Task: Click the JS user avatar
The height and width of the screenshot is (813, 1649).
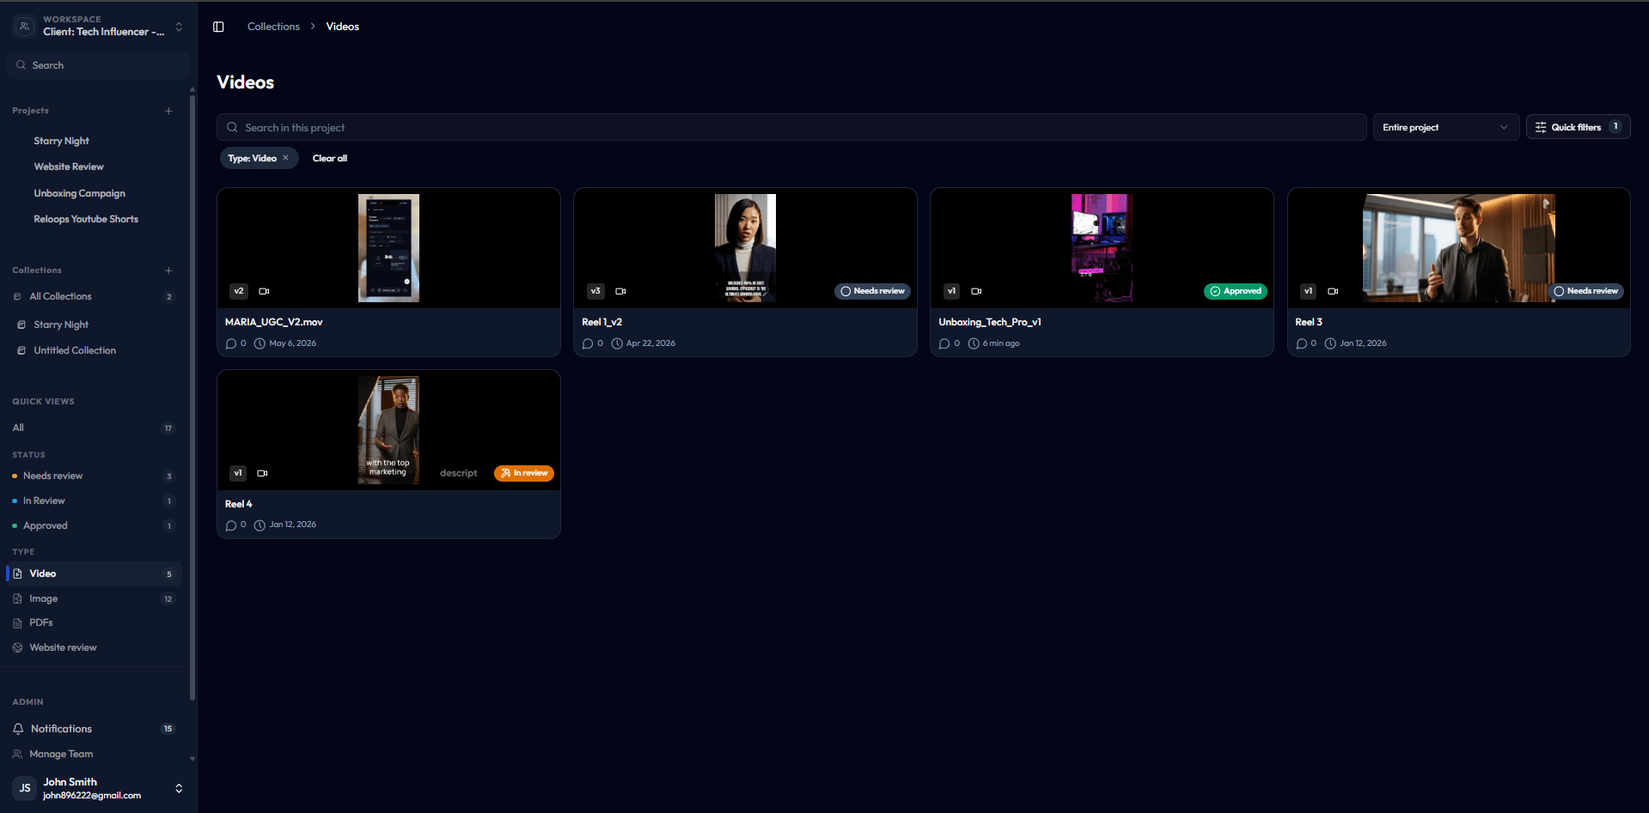Action: [x=25, y=788]
